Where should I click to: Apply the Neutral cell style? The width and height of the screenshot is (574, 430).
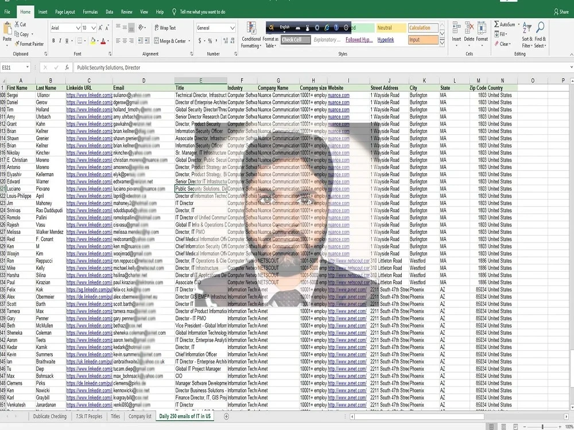(391, 28)
